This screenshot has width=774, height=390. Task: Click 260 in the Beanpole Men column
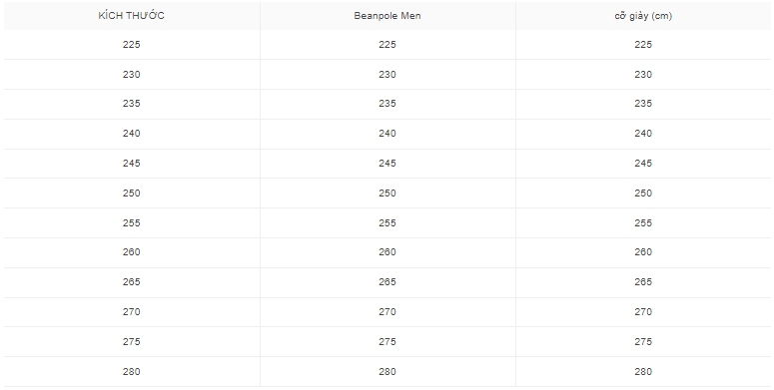(x=387, y=252)
